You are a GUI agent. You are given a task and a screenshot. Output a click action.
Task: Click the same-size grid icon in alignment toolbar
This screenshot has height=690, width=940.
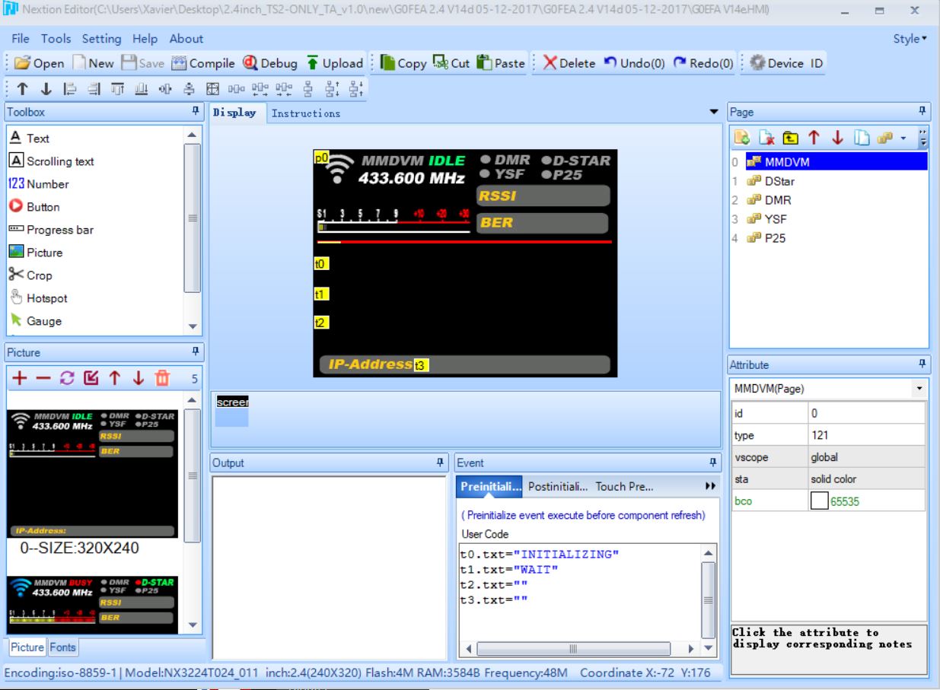(x=212, y=90)
